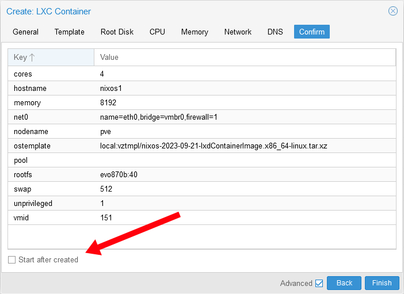The height and width of the screenshot is (294, 404).
Task: Select the ostemplate row
Action: click(x=201, y=146)
